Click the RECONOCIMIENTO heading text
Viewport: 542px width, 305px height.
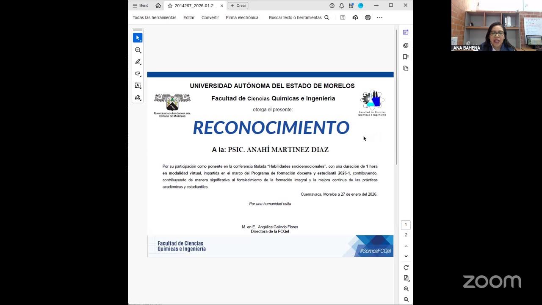[x=271, y=128]
